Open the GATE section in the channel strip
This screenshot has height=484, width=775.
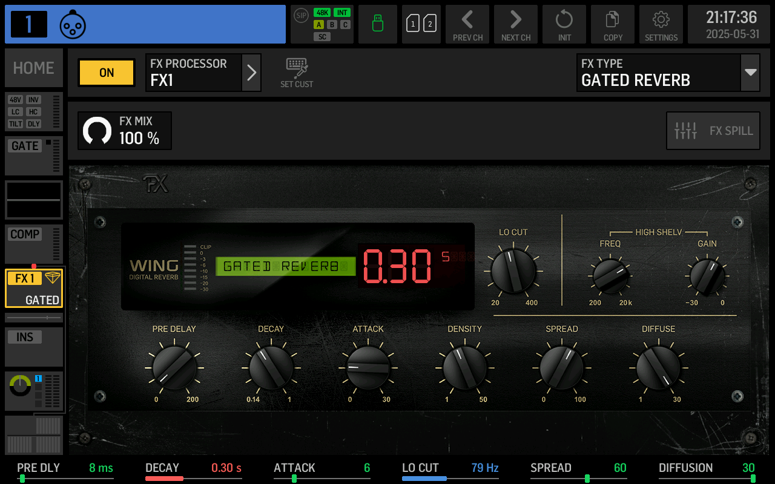click(x=24, y=145)
